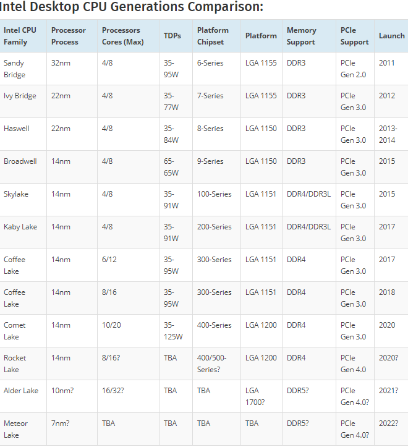Select the "Launch" column header

391,36
